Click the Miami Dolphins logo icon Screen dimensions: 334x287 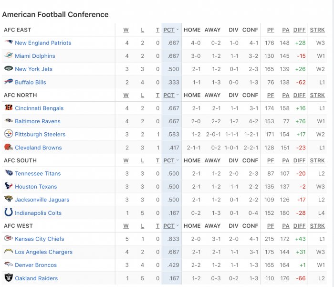9,55
